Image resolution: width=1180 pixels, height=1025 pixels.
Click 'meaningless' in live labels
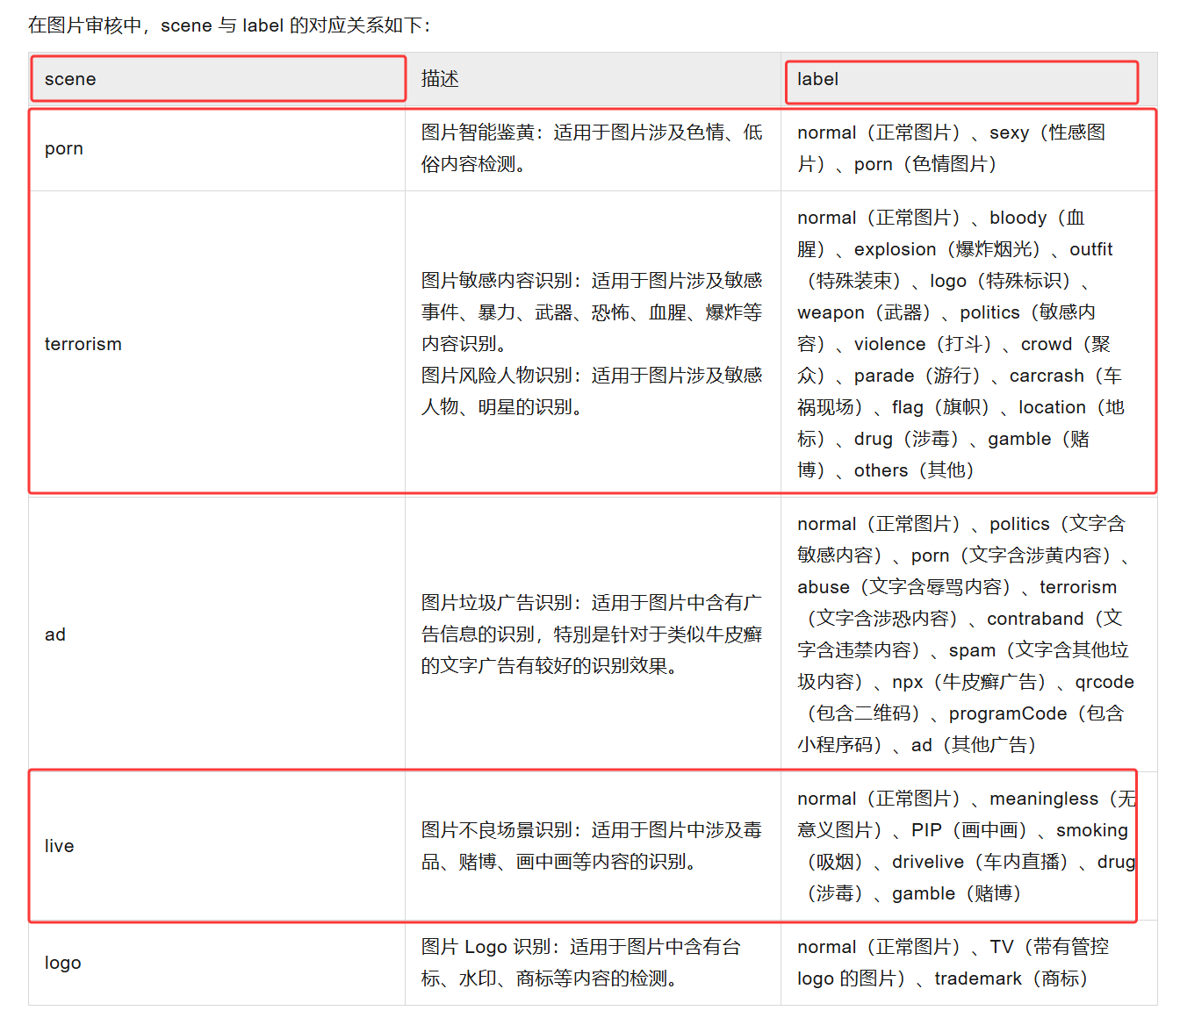pyautogui.click(x=1044, y=799)
